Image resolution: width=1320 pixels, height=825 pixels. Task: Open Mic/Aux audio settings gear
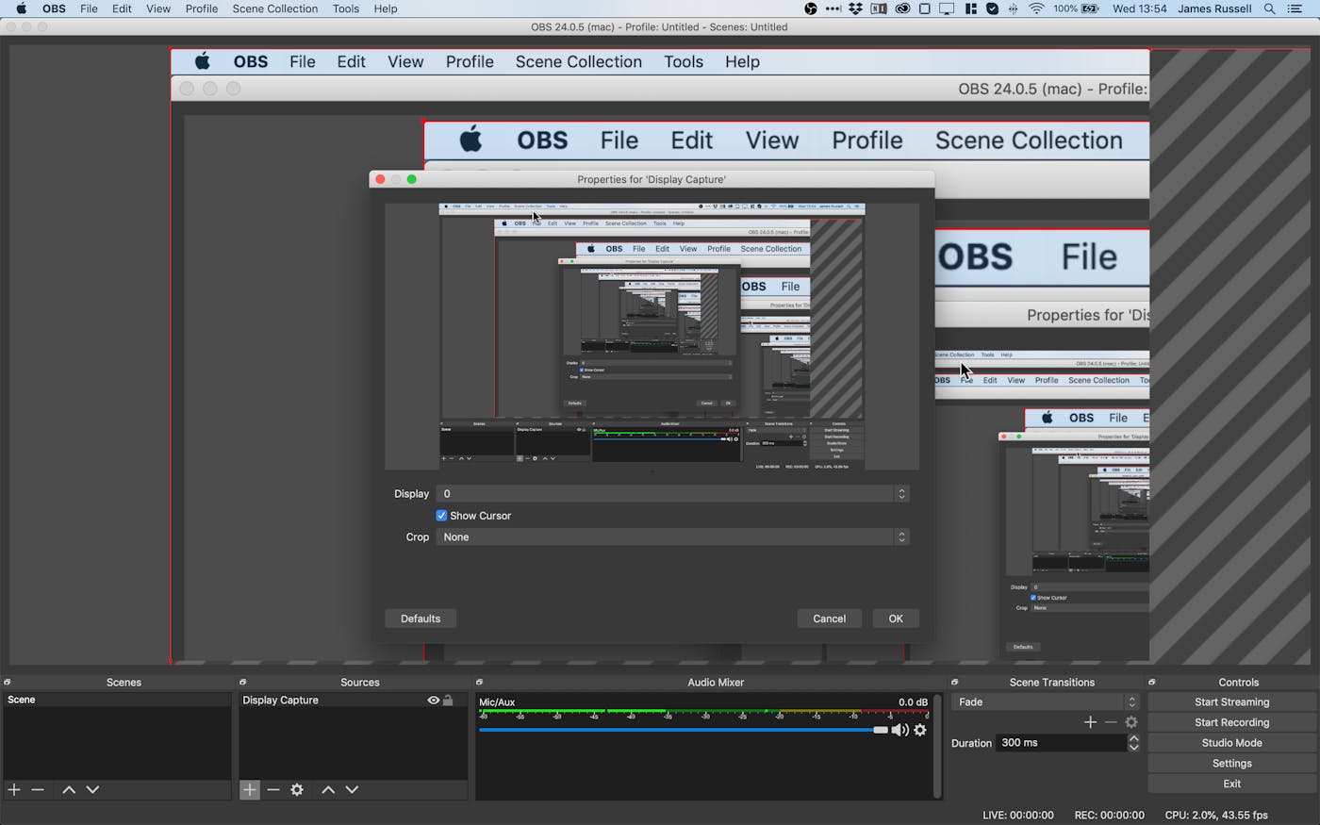click(x=920, y=730)
